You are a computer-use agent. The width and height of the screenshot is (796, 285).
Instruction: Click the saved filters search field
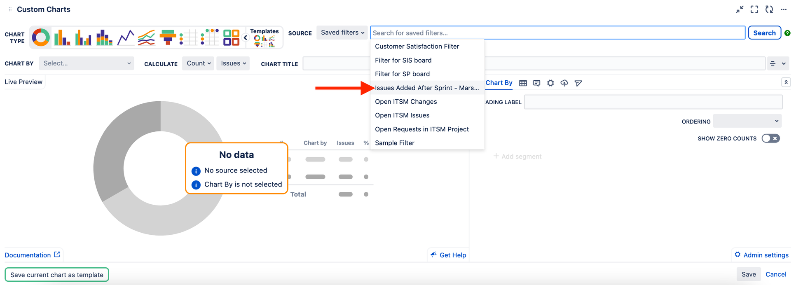pyautogui.click(x=557, y=33)
